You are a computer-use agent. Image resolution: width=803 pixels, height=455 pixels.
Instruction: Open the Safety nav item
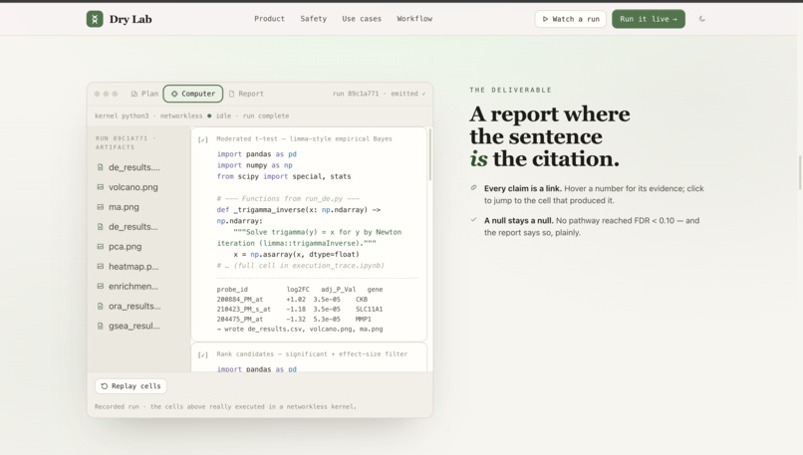point(314,19)
